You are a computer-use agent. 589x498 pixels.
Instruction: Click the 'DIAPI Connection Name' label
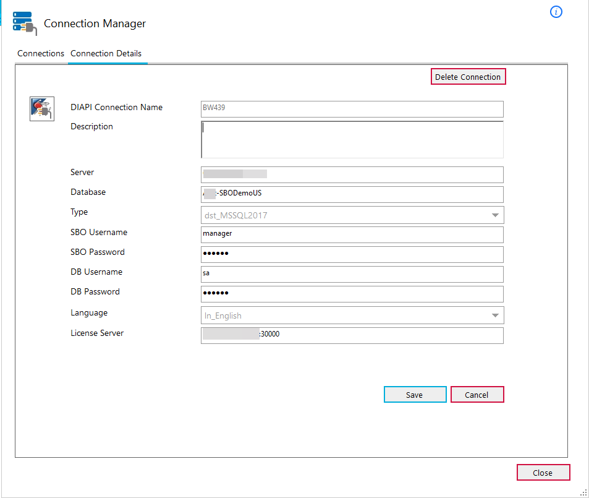(x=116, y=107)
